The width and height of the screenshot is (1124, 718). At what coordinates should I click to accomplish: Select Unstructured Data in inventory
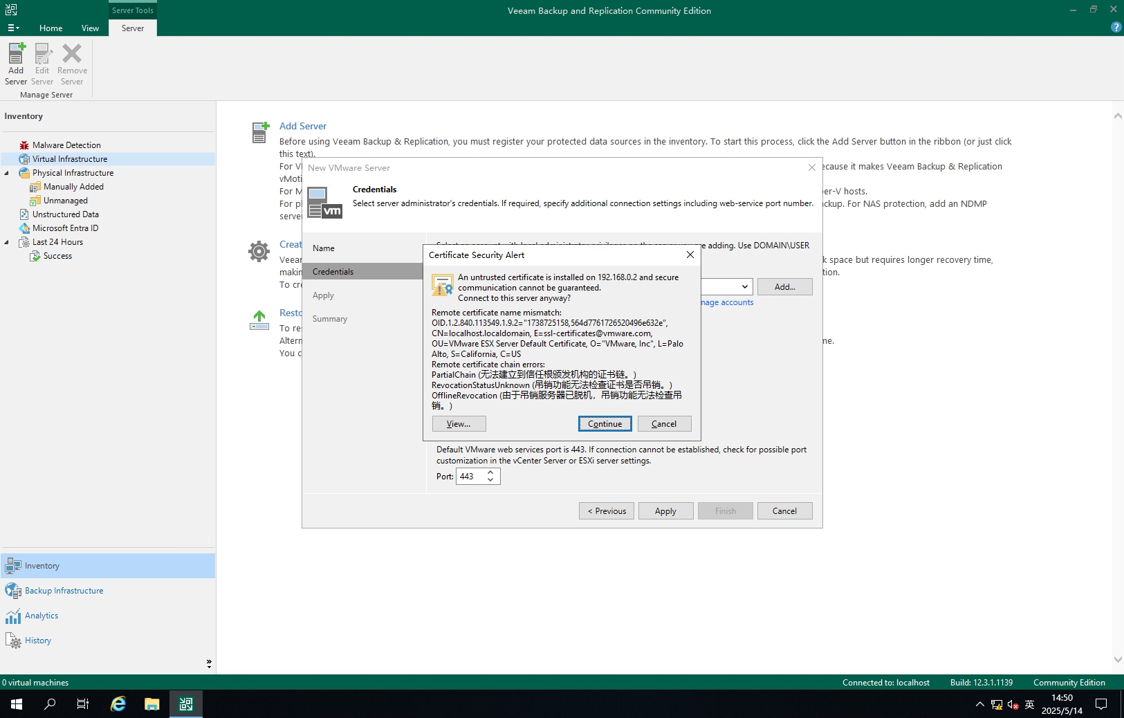[65, 214]
